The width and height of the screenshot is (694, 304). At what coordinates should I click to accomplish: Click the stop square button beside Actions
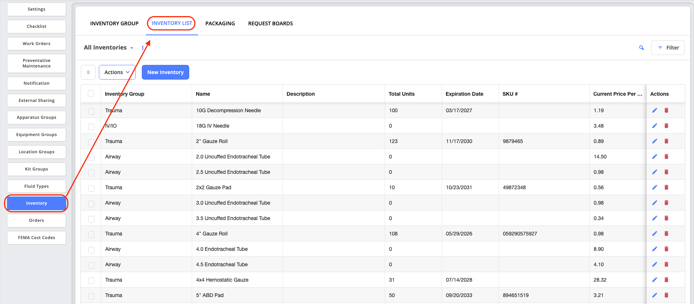(x=88, y=72)
